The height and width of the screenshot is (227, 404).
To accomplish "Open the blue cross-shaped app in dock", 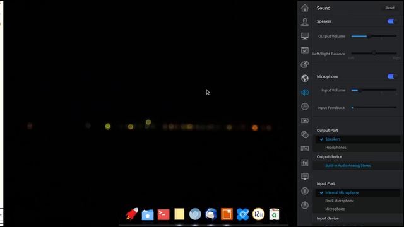I will [242, 214].
